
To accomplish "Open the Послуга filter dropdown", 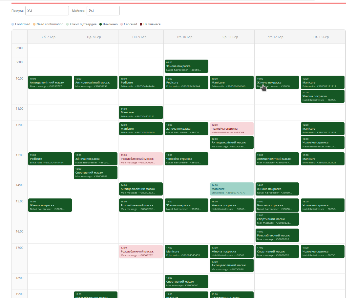I will (x=47, y=11).
